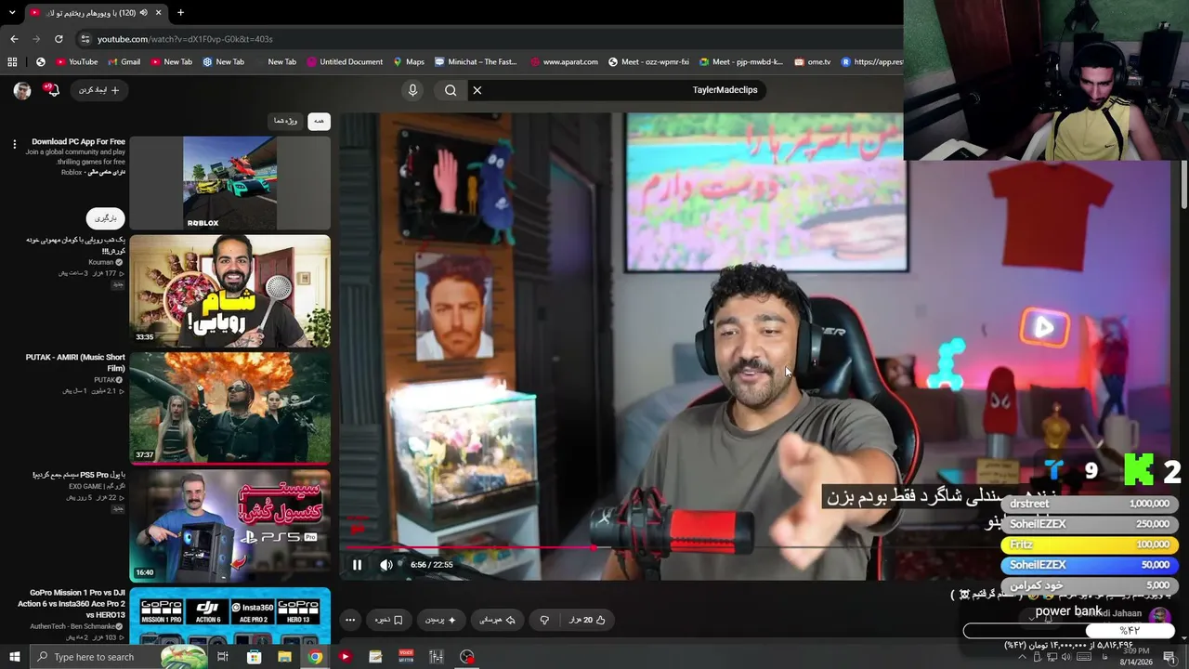Open Task View on the taskbar
1189x669 pixels.
point(223,657)
